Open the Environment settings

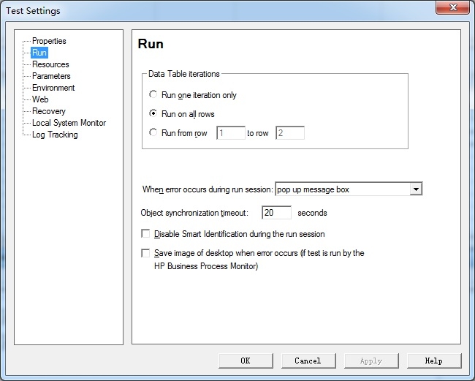(53, 88)
